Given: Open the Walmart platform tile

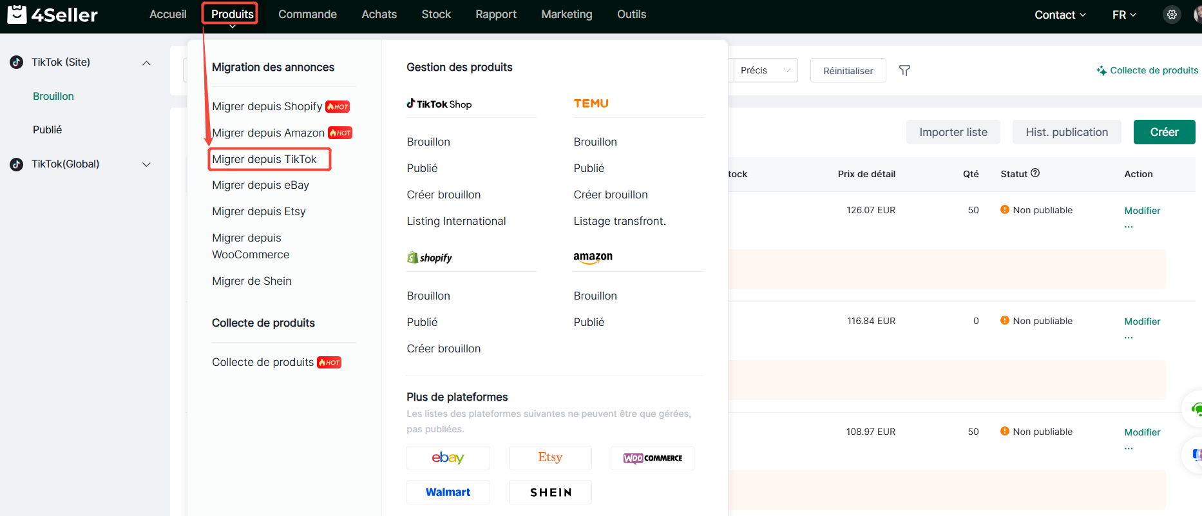Looking at the screenshot, I should pos(448,492).
